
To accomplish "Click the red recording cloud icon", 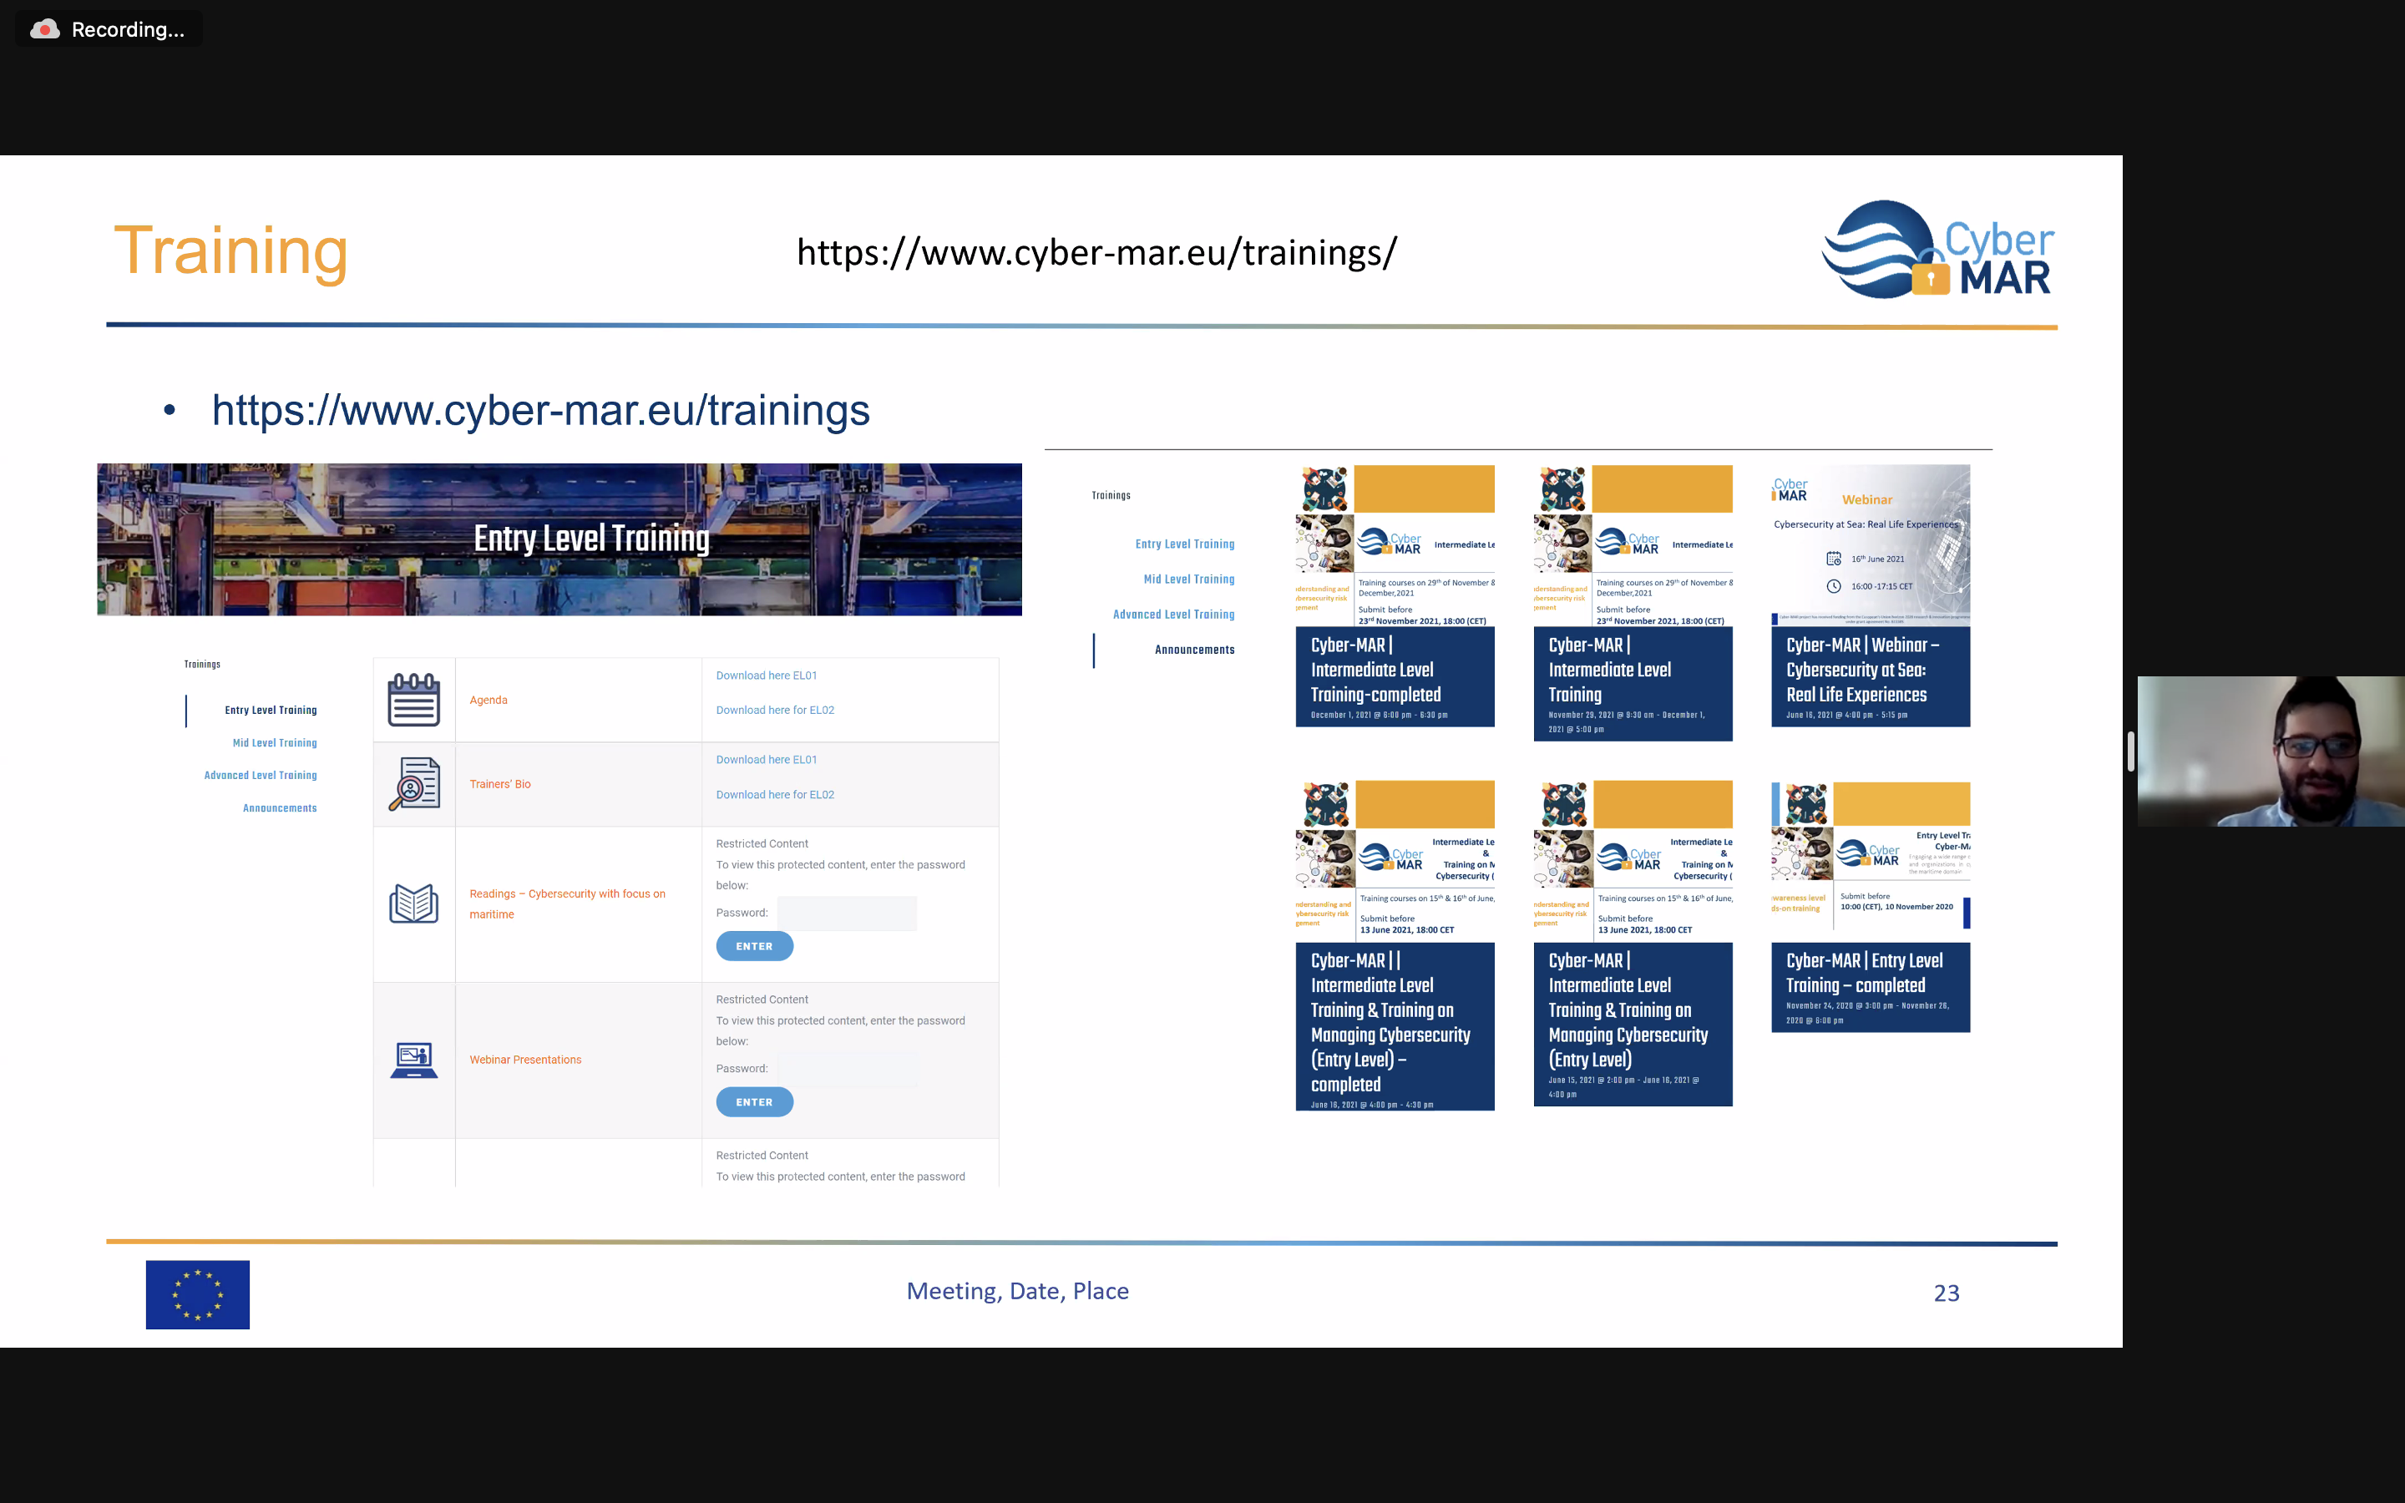I will [x=45, y=30].
